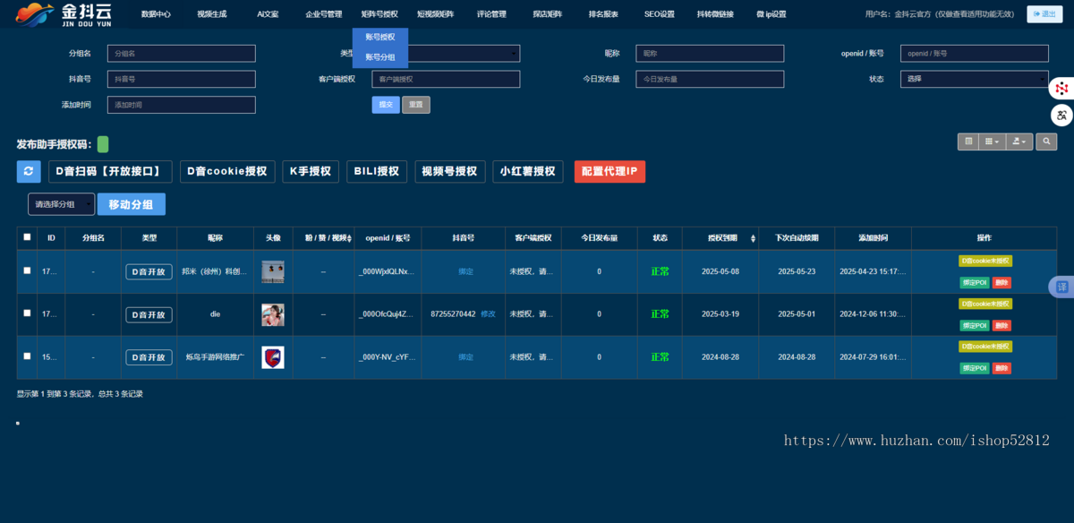
Task: Open SEO设置 menu
Action: 660,14
